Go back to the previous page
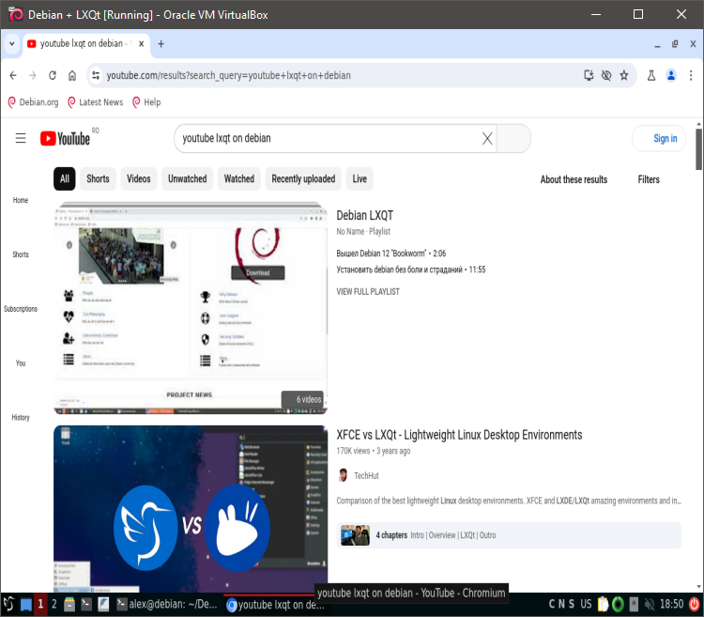704x617 pixels. pos(13,75)
